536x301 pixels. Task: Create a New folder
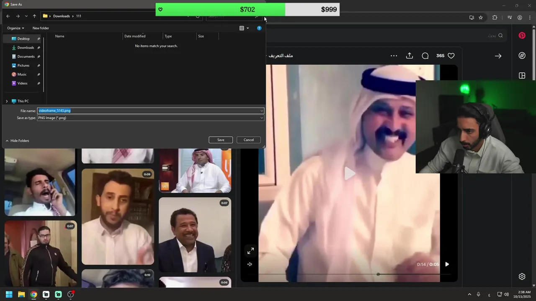click(x=41, y=28)
